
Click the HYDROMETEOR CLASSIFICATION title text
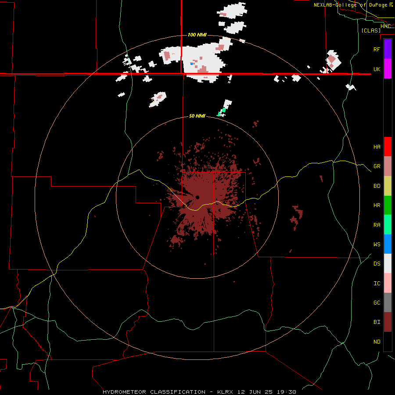[154, 392]
